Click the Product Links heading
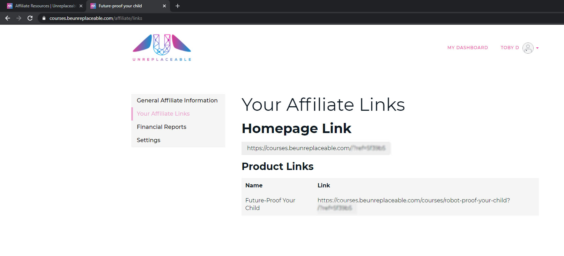Viewport: 564px width, 256px height. (x=277, y=166)
